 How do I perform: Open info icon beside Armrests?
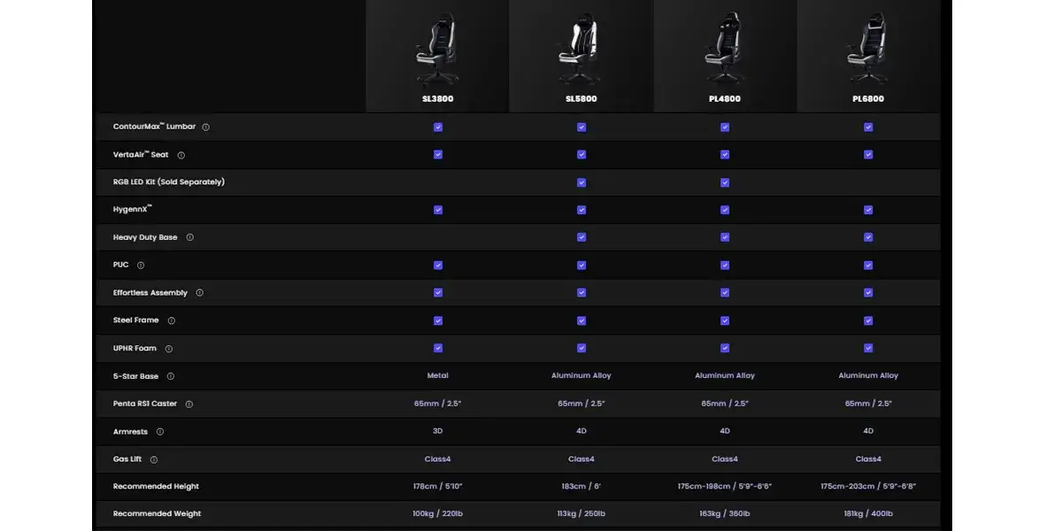coord(160,432)
